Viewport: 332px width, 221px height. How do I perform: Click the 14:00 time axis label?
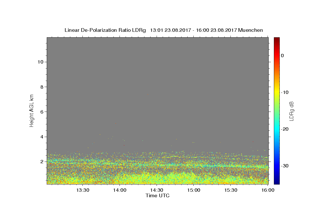click(x=120, y=190)
